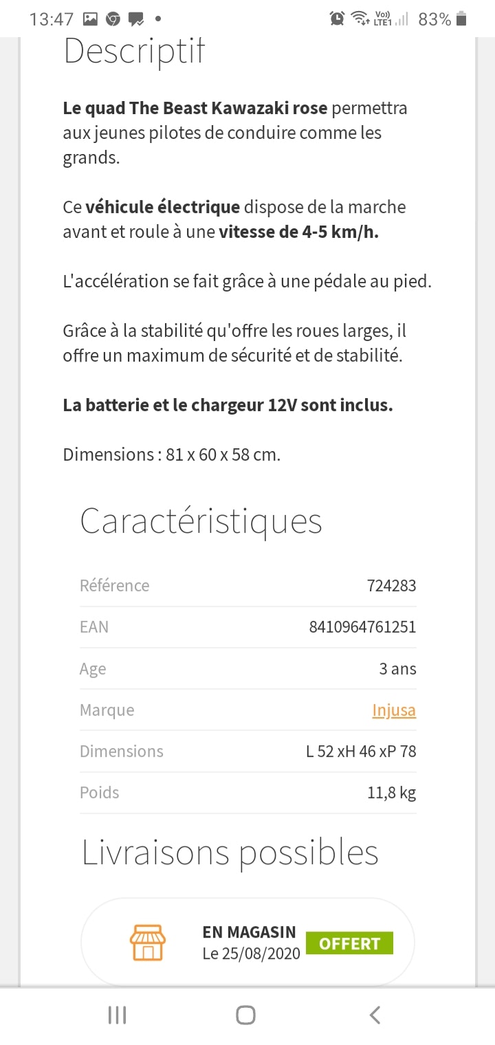495x1045 pixels.
Task: Tap the gallery notification icon
Action: click(90, 19)
